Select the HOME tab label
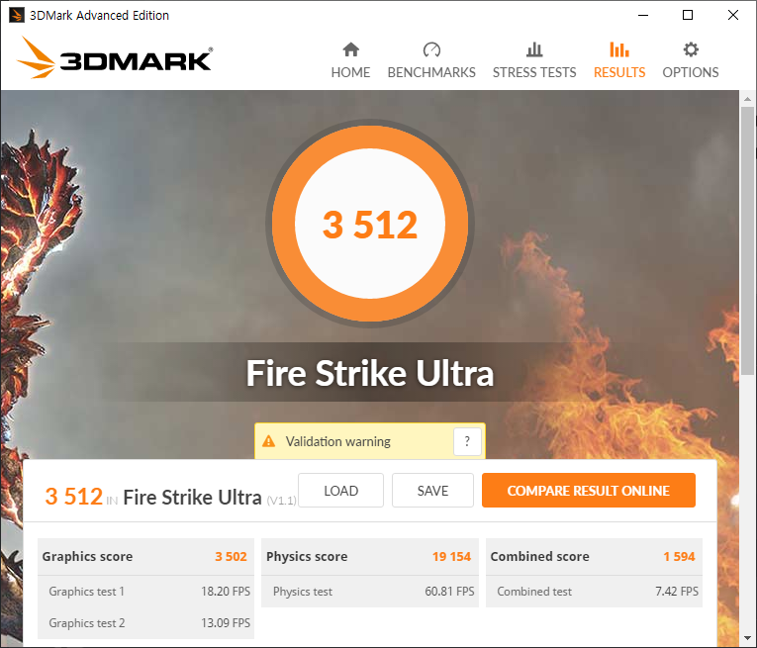Viewport: 757px width, 648px height. [x=350, y=72]
